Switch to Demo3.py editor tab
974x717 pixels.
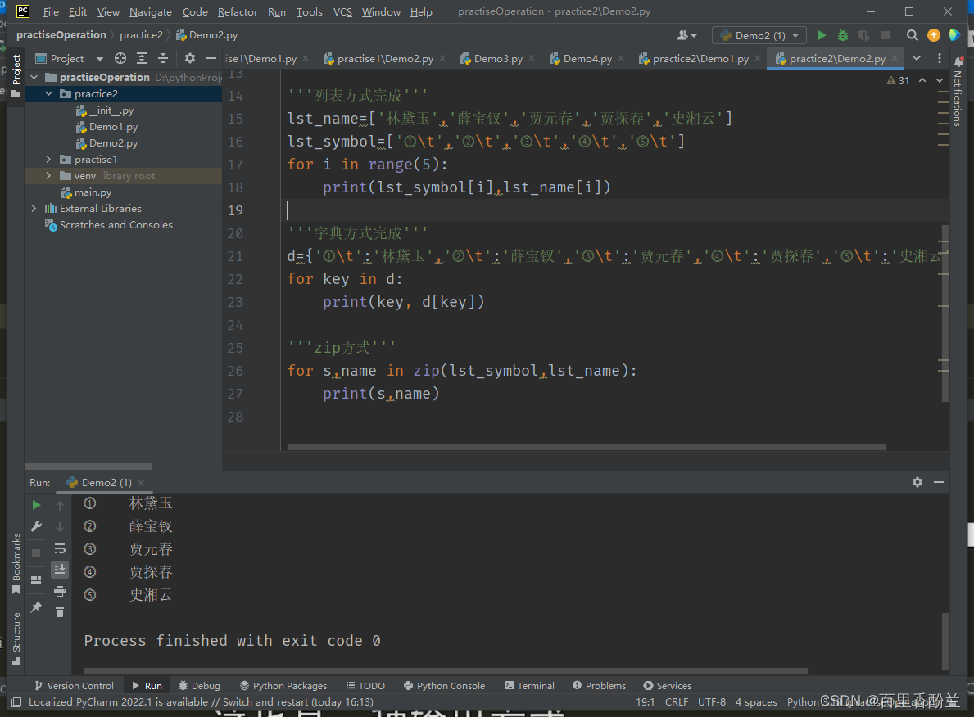click(498, 58)
